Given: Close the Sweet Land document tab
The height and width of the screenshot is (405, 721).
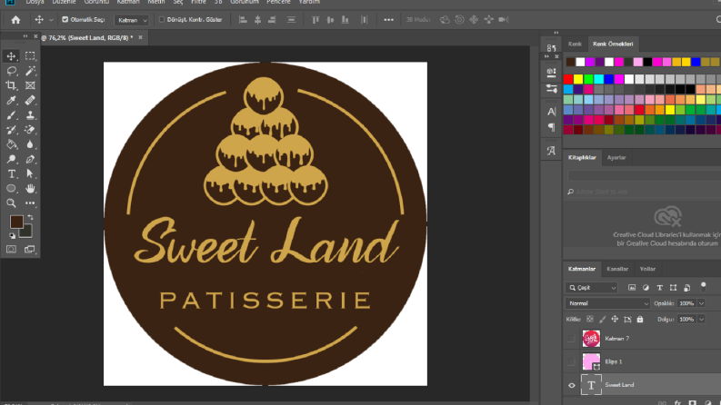Looking at the screenshot, I should point(140,37).
